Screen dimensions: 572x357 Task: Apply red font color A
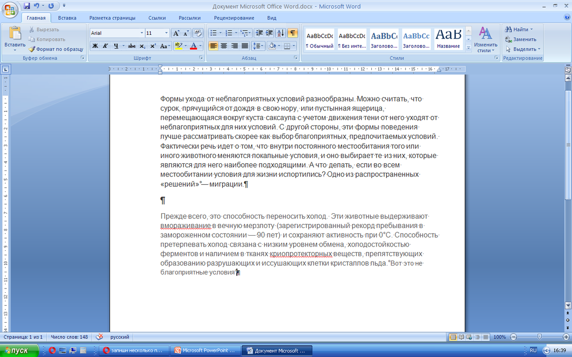point(193,46)
